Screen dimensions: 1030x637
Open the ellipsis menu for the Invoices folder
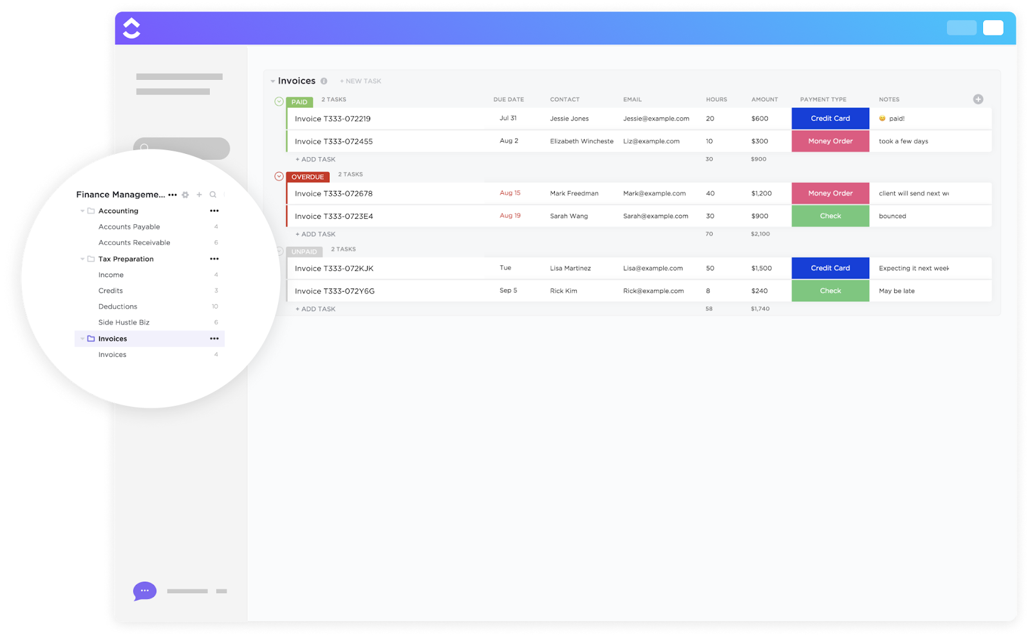click(x=214, y=338)
